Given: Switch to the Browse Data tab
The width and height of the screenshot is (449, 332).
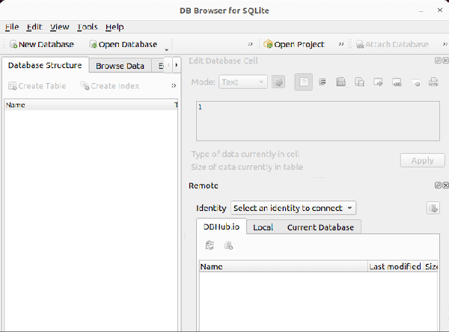Looking at the screenshot, I should click(x=120, y=66).
